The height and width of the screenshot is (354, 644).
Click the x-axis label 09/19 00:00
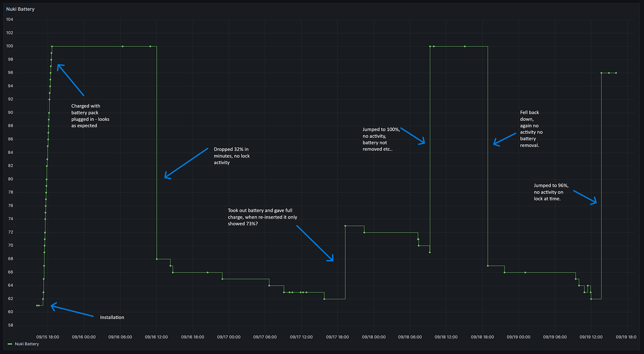518,336
